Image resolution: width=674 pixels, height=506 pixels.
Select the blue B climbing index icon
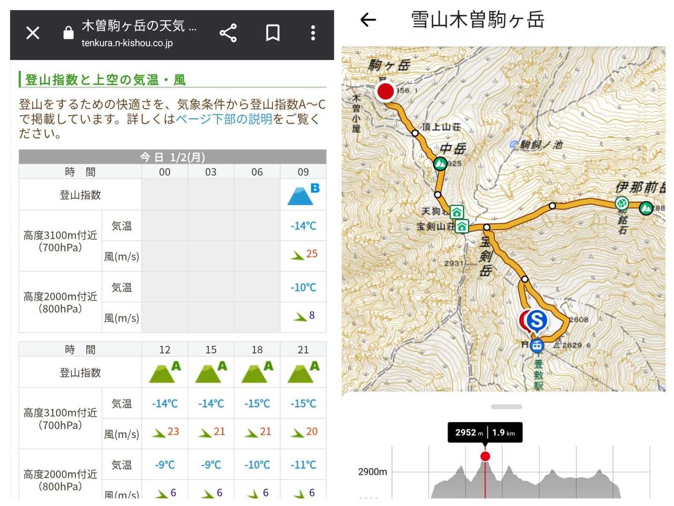[x=303, y=195]
